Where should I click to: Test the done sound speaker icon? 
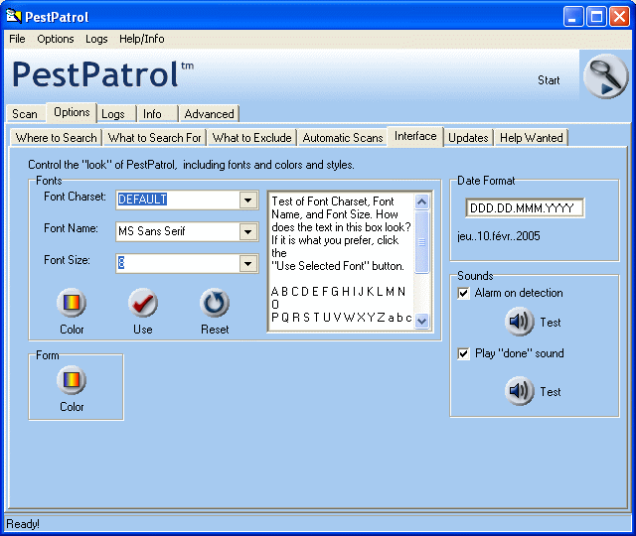[x=519, y=391]
